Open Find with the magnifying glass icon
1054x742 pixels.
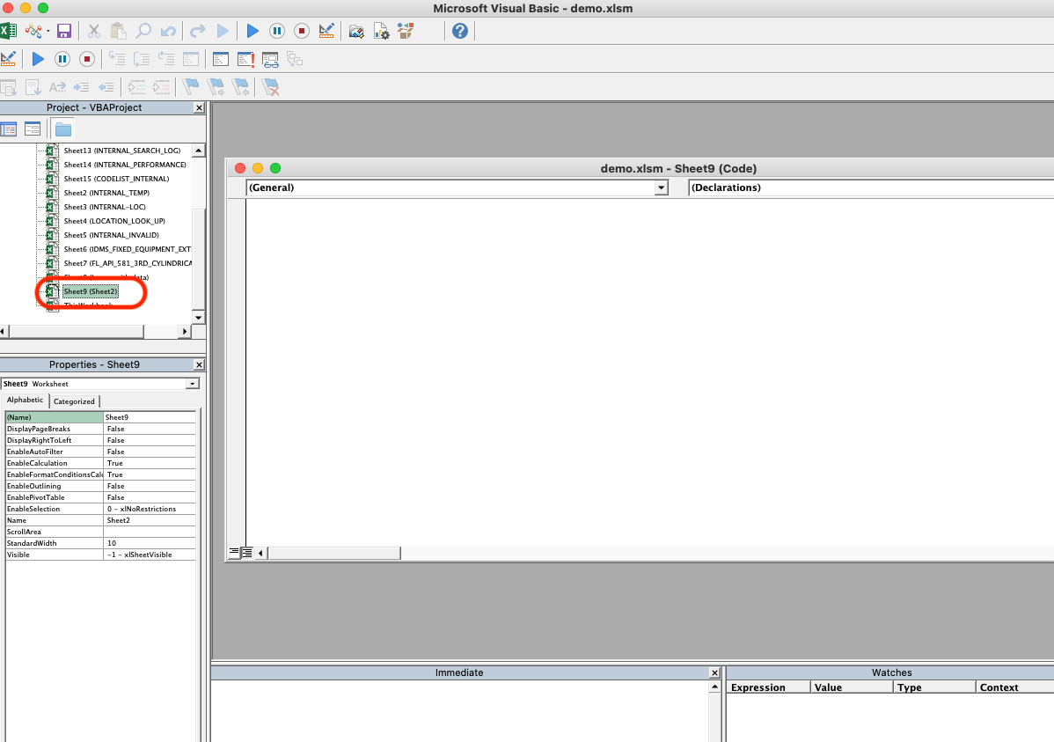click(143, 31)
